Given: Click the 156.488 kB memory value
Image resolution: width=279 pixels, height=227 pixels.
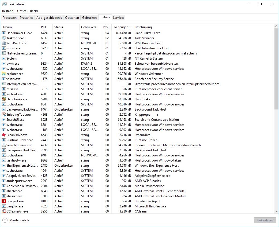Looking at the screenshot, I should pos(123,79).
